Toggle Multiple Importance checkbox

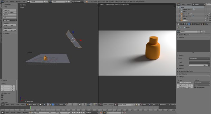point(178,83)
